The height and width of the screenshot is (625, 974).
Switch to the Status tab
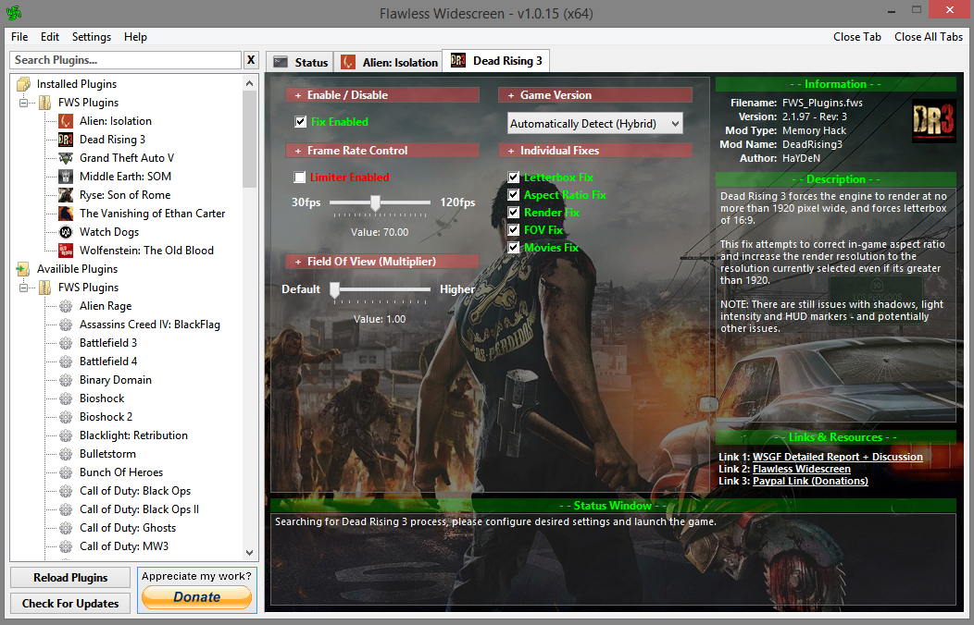point(300,62)
